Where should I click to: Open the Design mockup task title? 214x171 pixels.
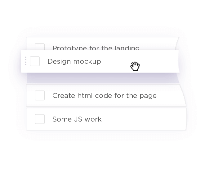pyautogui.click(x=74, y=62)
